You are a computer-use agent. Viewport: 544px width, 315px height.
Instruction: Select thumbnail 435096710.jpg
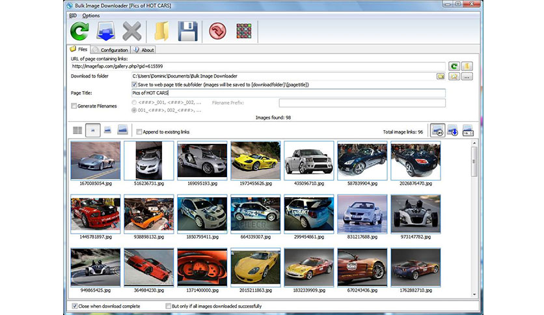point(309,160)
